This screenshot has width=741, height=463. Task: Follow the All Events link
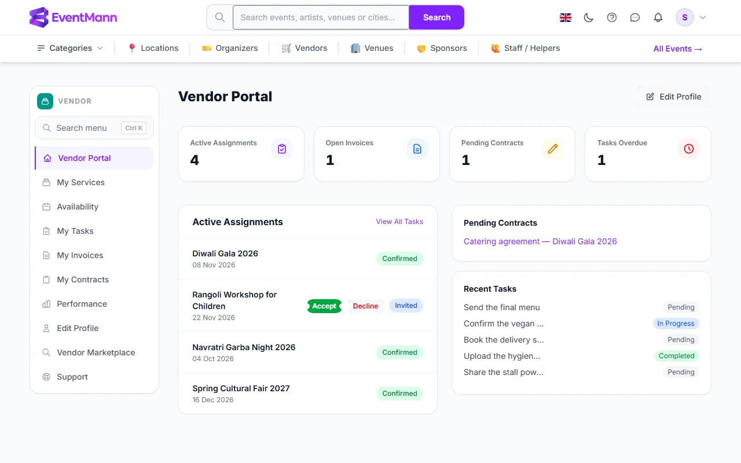click(x=678, y=49)
